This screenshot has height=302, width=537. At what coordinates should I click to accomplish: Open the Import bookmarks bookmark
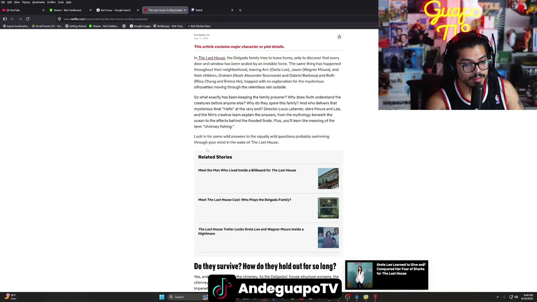(16, 26)
